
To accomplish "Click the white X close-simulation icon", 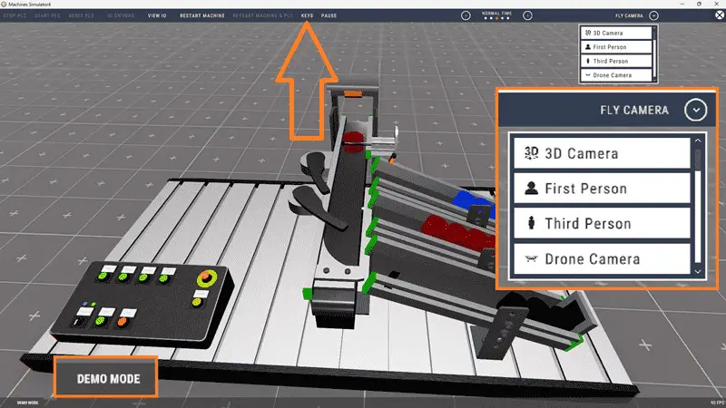I will tap(719, 15).
